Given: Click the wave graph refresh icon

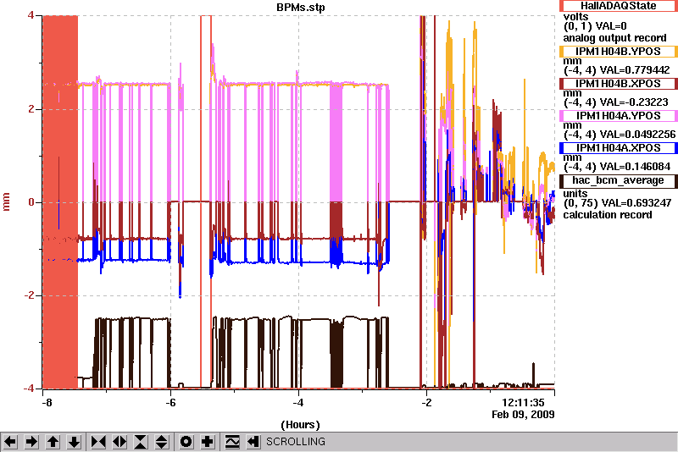Looking at the screenshot, I should pyautogui.click(x=232, y=442).
